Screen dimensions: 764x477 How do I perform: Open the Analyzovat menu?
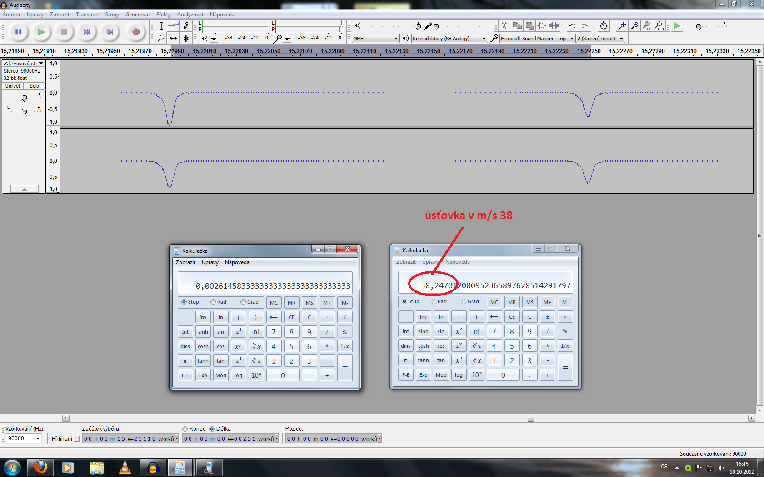pos(190,15)
